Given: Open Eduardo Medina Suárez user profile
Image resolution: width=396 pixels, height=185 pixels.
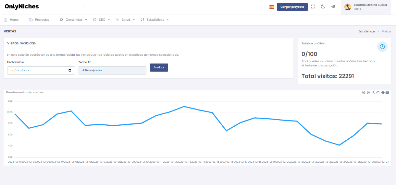Looking at the screenshot, I should (x=365, y=7).
